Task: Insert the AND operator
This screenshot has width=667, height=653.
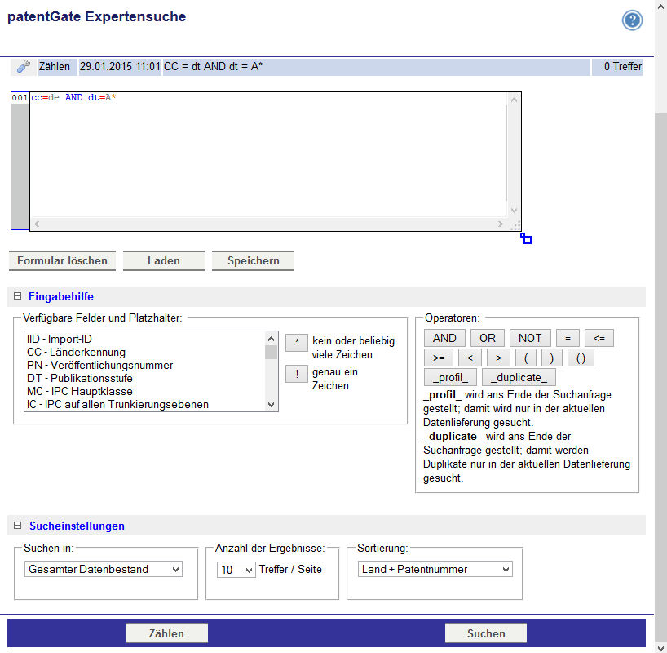Action: click(x=444, y=338)
